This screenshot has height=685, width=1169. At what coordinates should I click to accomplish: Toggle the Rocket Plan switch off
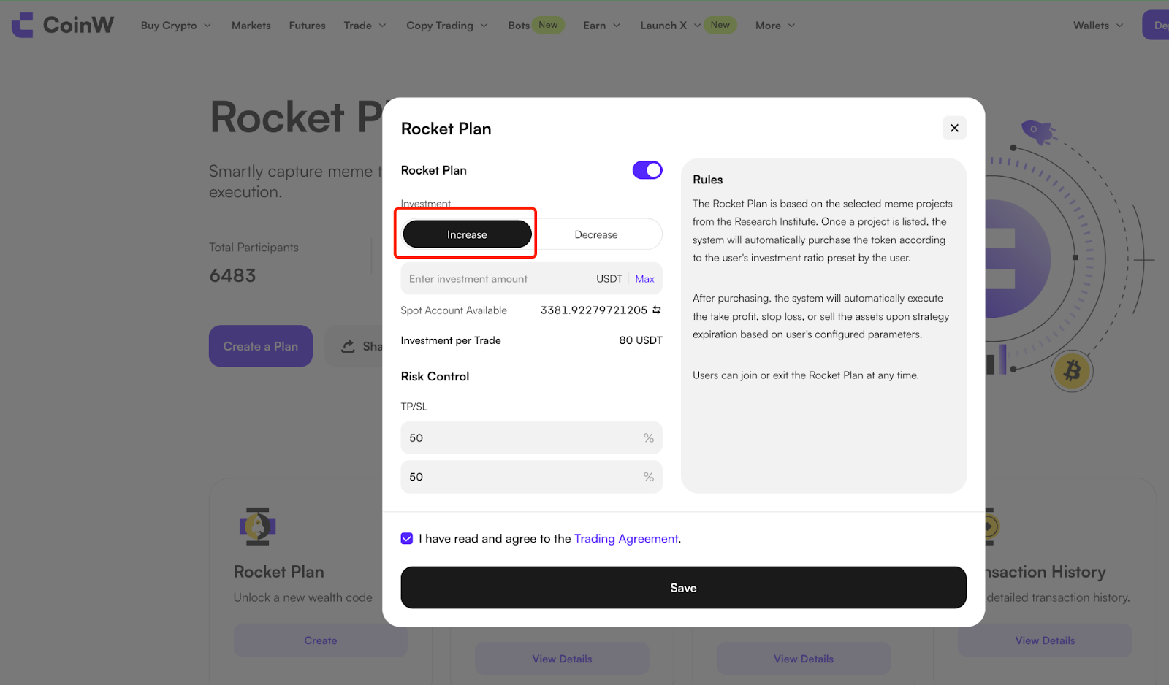pyautogui.click(x=647, y=170)
